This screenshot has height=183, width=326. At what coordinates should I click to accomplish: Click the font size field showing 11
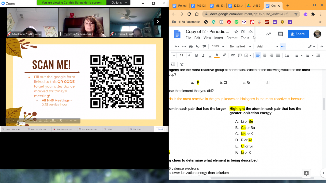pos(182,55)
